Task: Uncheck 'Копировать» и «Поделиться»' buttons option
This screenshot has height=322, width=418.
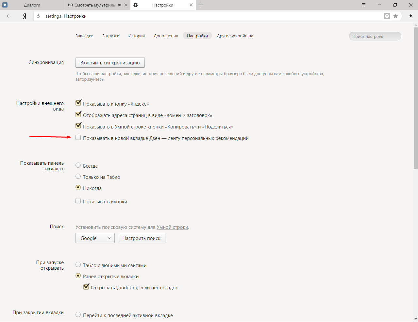Action: point(78,126)
